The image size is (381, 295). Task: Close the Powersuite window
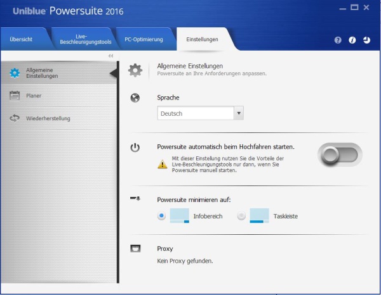click(366, 8)
